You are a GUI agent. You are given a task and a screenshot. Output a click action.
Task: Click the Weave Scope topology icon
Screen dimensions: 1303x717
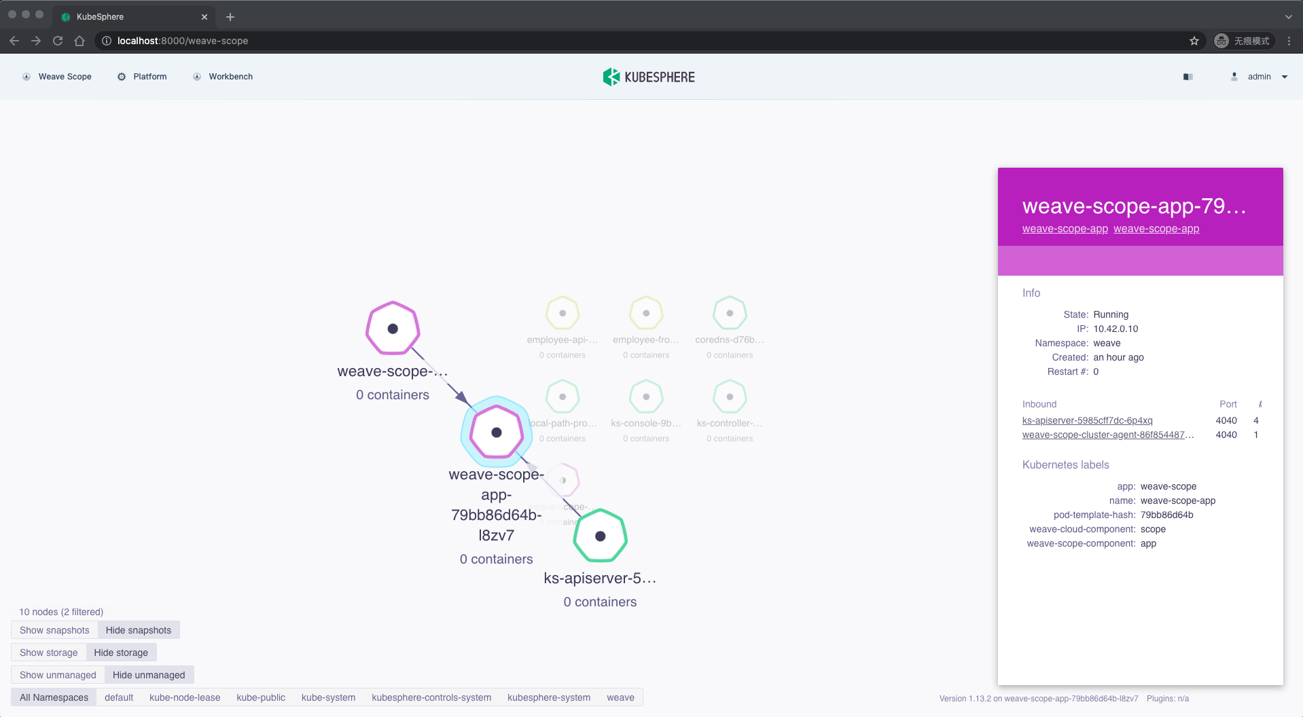click(x=26, y=76)
